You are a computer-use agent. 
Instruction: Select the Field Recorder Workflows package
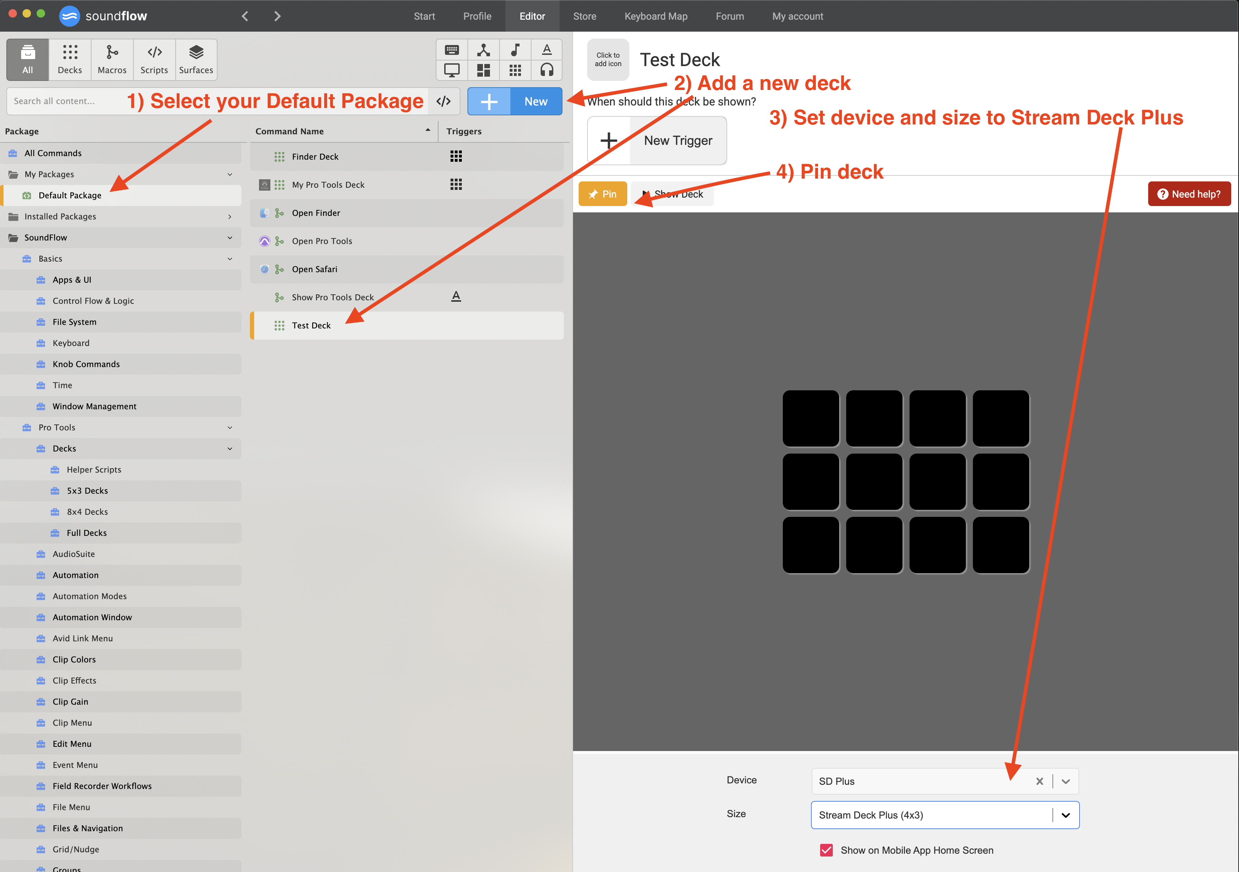pyautogui.click(x=121, y=786)
